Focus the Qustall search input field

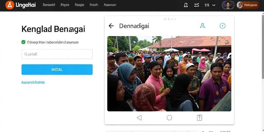coord(57,54)
